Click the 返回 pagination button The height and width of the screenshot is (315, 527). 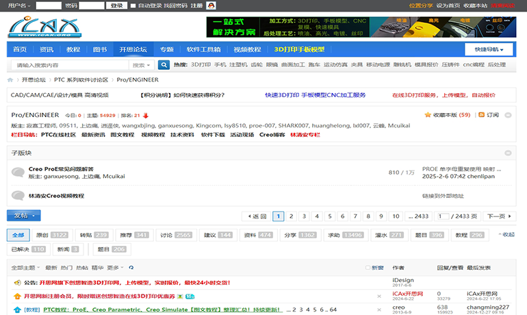click(257, 216)
